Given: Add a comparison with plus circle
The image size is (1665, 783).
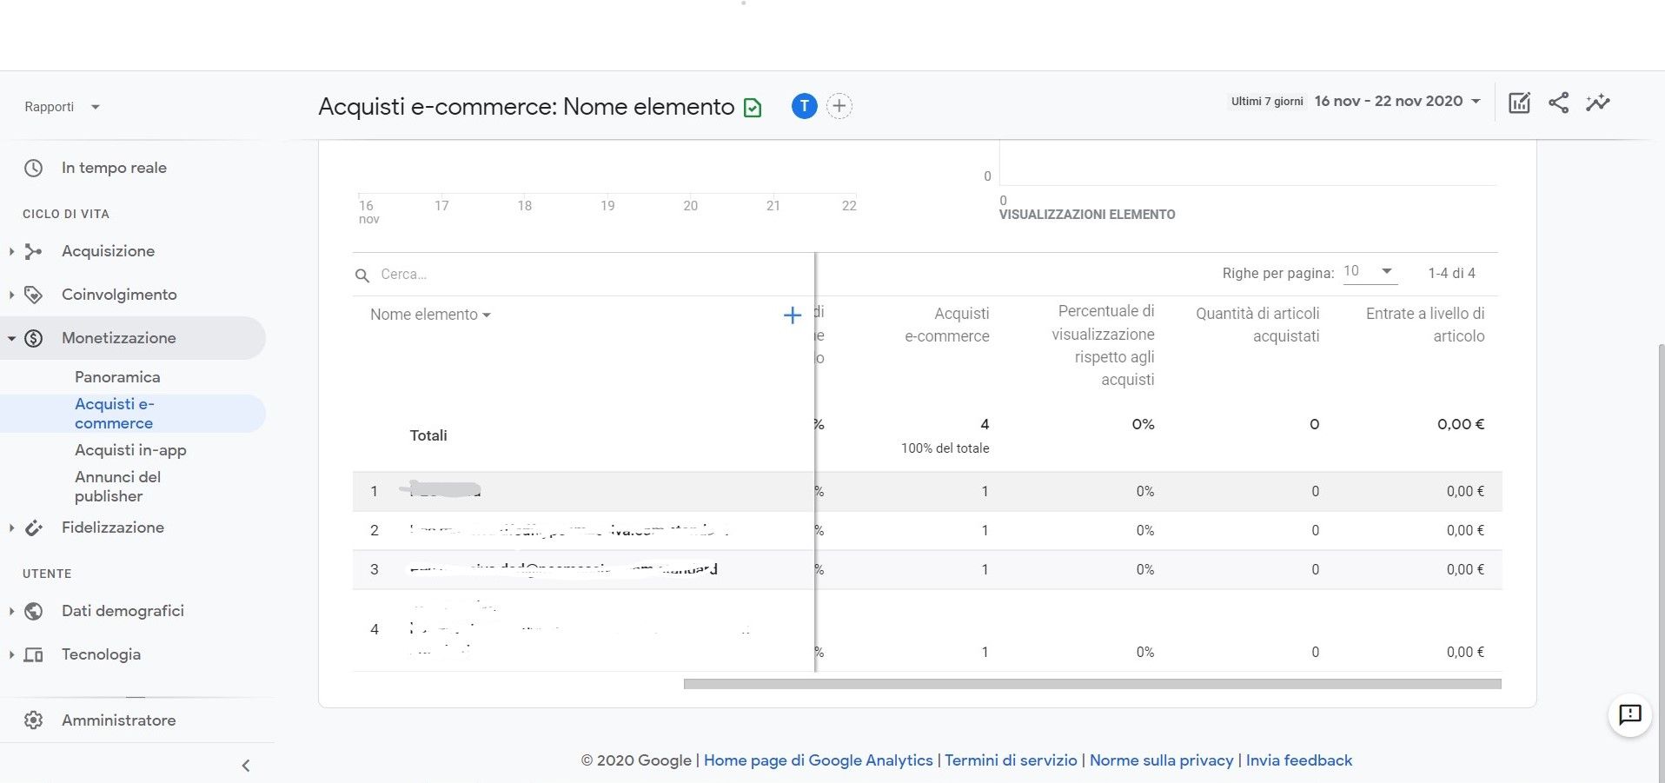Looking at the screenshot, I should coord(839,106).
